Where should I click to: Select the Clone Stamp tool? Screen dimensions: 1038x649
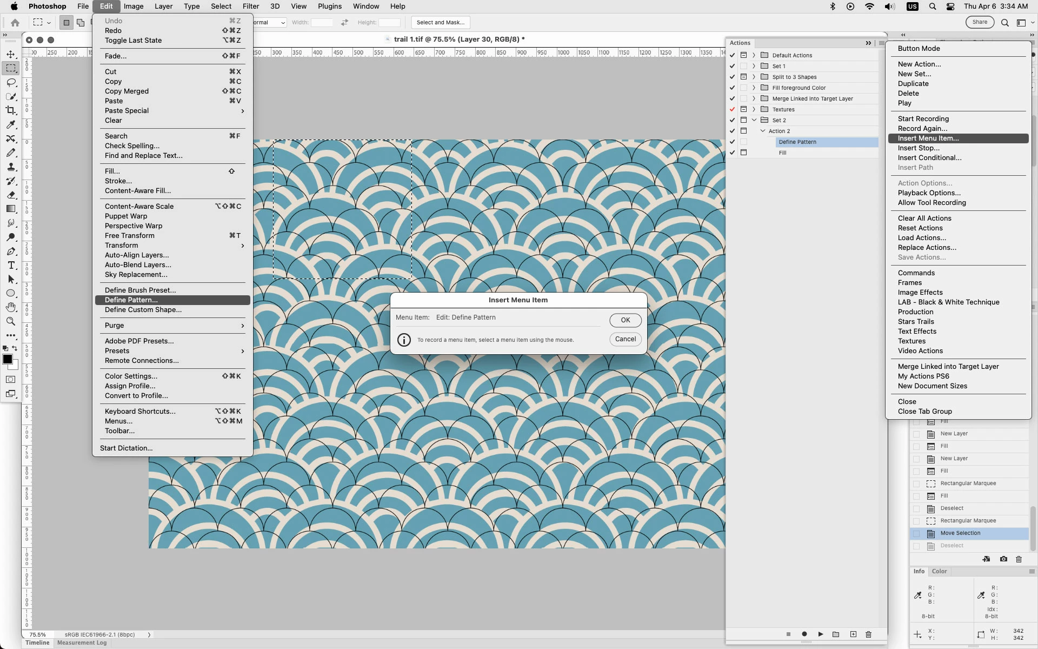click(11, 167)
